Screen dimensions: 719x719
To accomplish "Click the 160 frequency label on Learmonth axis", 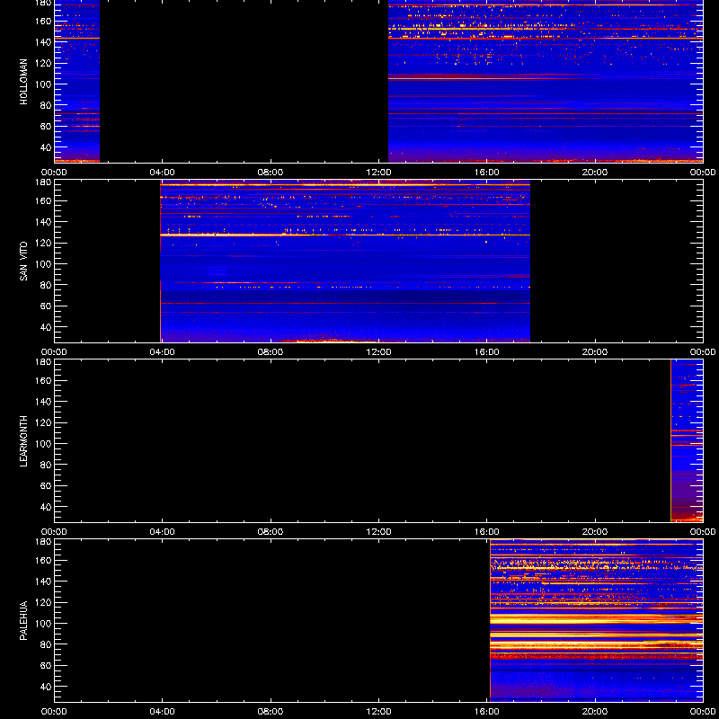I will tap(43, 380).
